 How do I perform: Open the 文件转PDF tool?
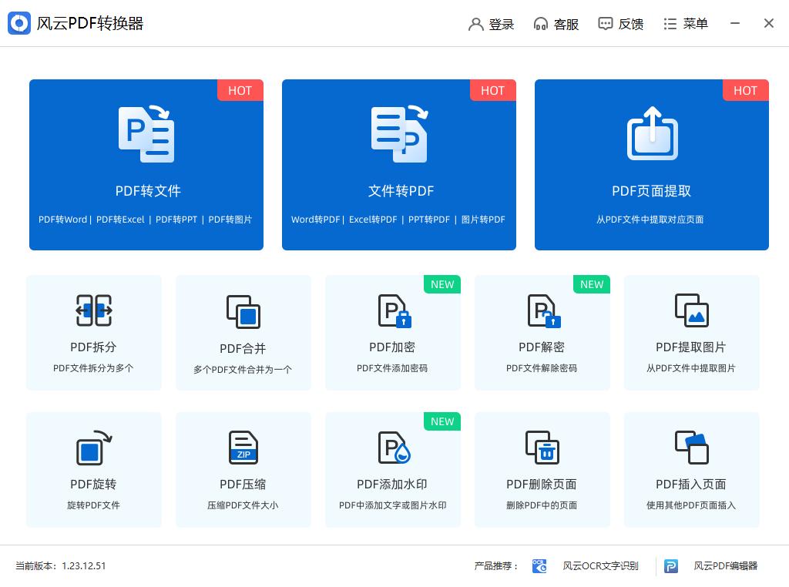[398, 164]
